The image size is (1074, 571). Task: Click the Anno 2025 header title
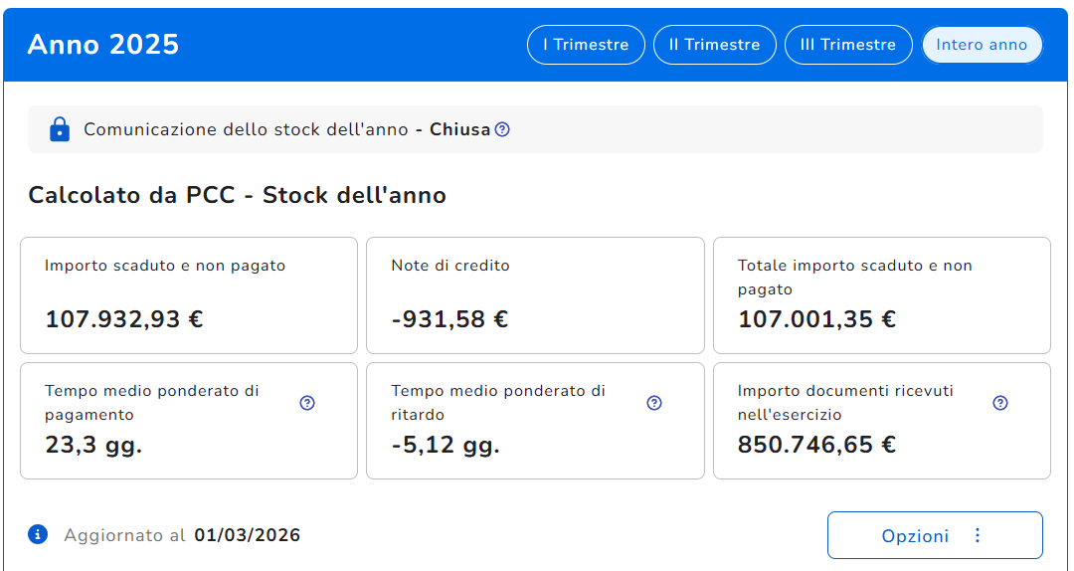[103, 45]
